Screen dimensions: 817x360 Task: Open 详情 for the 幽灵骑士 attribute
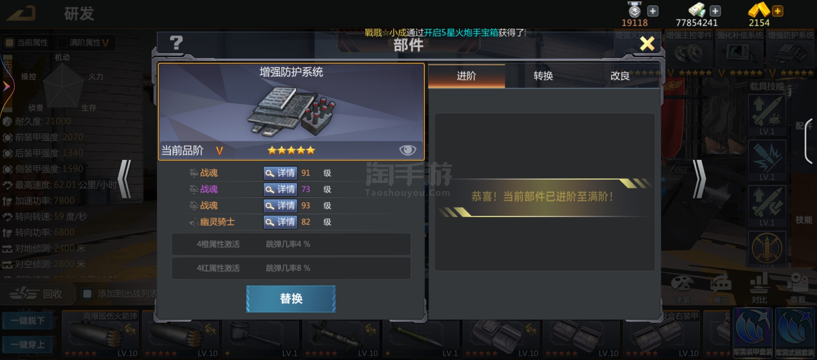(x=280, y=222)
